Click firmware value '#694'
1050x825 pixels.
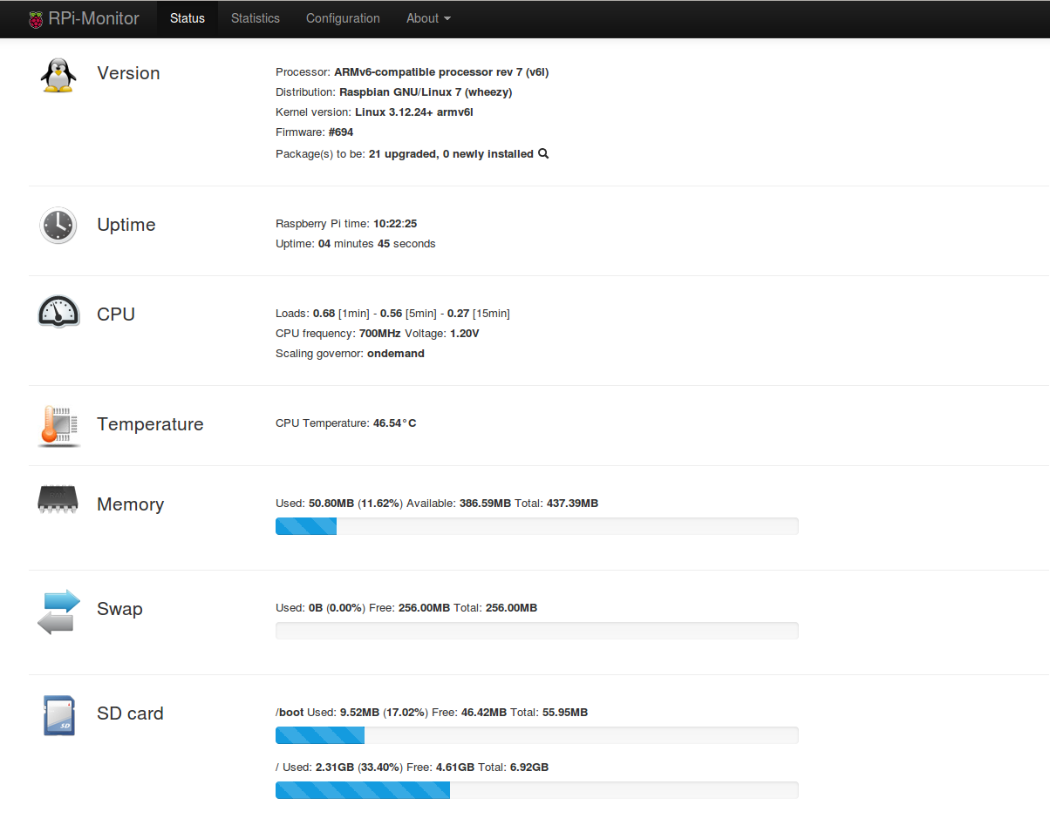[x=341, y=132]
